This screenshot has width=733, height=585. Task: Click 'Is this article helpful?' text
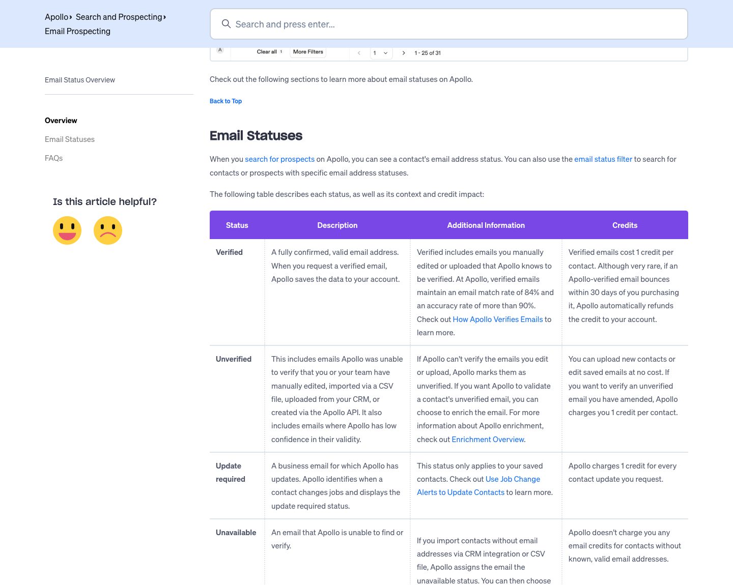tap(105, 202)
